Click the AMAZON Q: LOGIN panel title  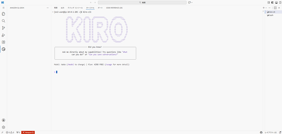point(17,8)
